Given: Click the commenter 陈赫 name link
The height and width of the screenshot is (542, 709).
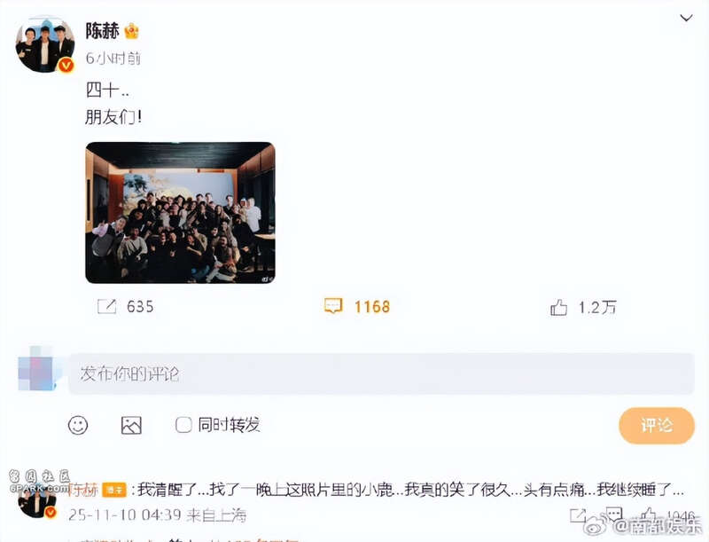Looking at the screenshot, I should pyautogui.click(x=83, y=490).
